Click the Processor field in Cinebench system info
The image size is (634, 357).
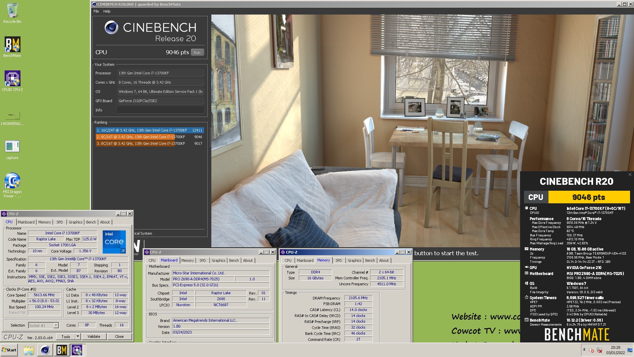160,73
